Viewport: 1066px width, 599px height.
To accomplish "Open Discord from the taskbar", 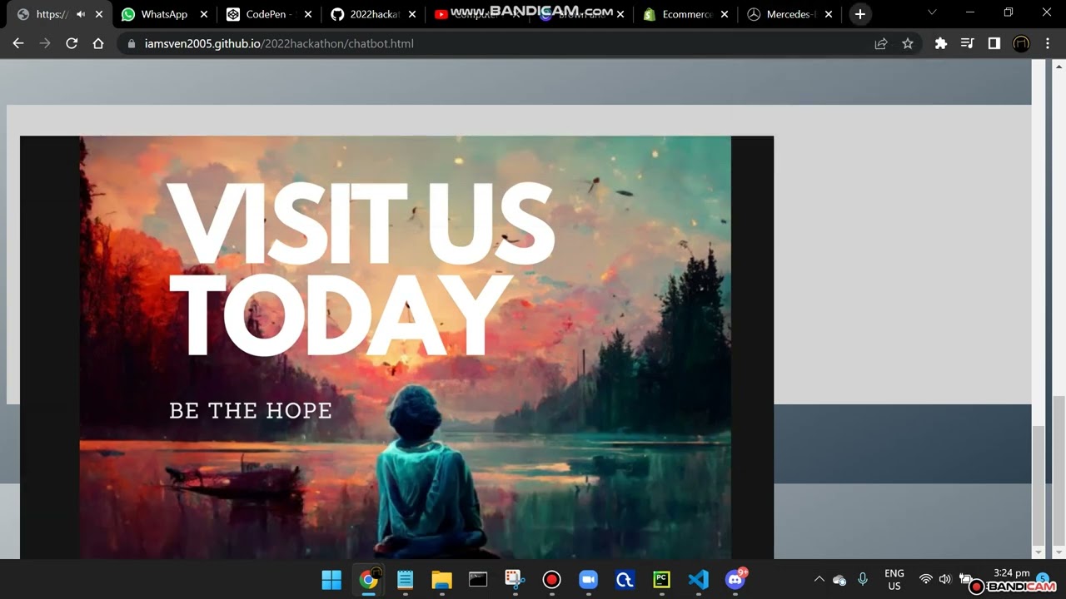I will (735, 580).
